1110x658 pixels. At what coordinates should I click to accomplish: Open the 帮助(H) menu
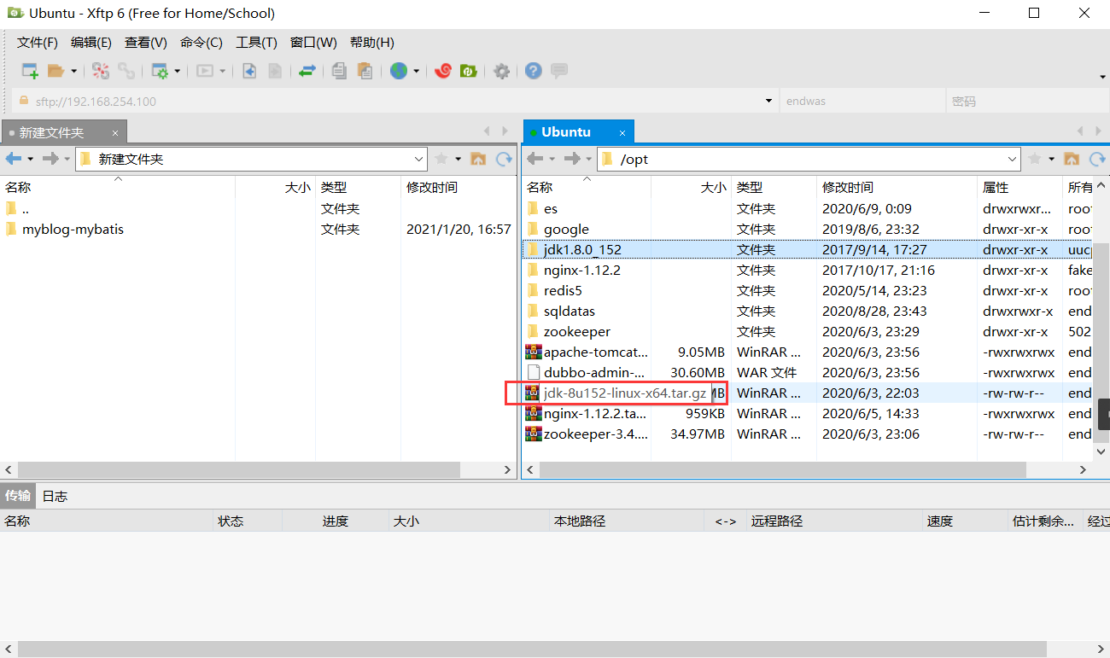point(372,42)
